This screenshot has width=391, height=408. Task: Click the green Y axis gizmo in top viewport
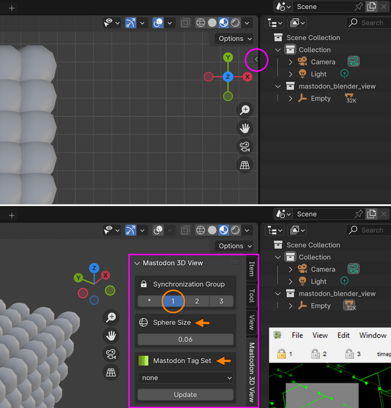[x=228, y=57]
